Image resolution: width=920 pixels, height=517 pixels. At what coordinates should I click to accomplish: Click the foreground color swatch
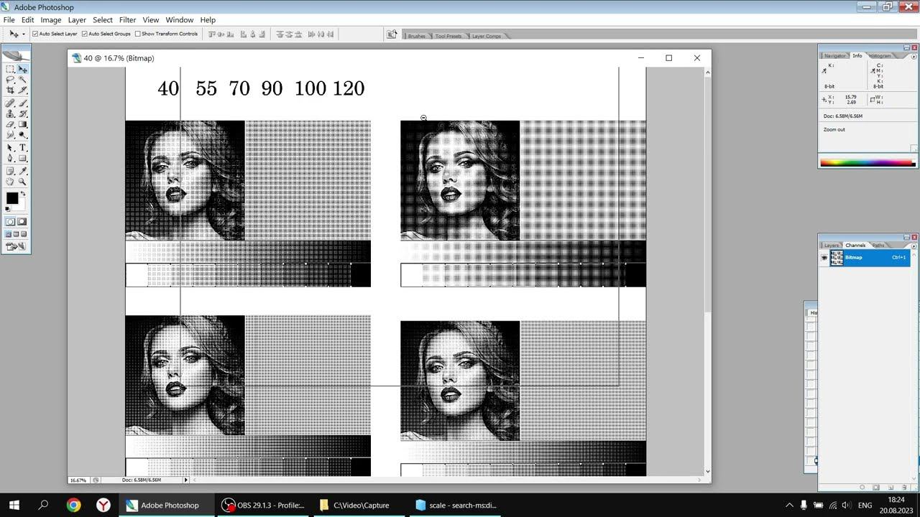click(11, 197)
